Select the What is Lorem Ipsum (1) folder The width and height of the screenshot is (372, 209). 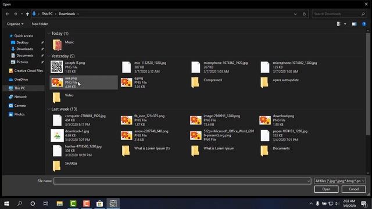click(x=146, y=150)
